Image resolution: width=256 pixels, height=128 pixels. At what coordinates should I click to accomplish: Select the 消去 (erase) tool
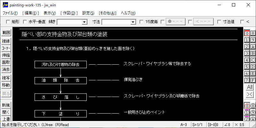6,69
